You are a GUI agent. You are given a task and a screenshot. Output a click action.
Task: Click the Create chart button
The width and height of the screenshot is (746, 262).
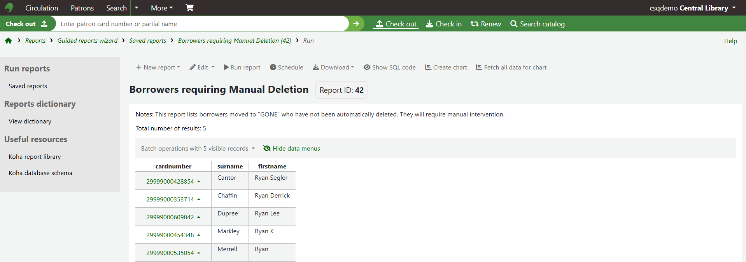click(446, 68)
